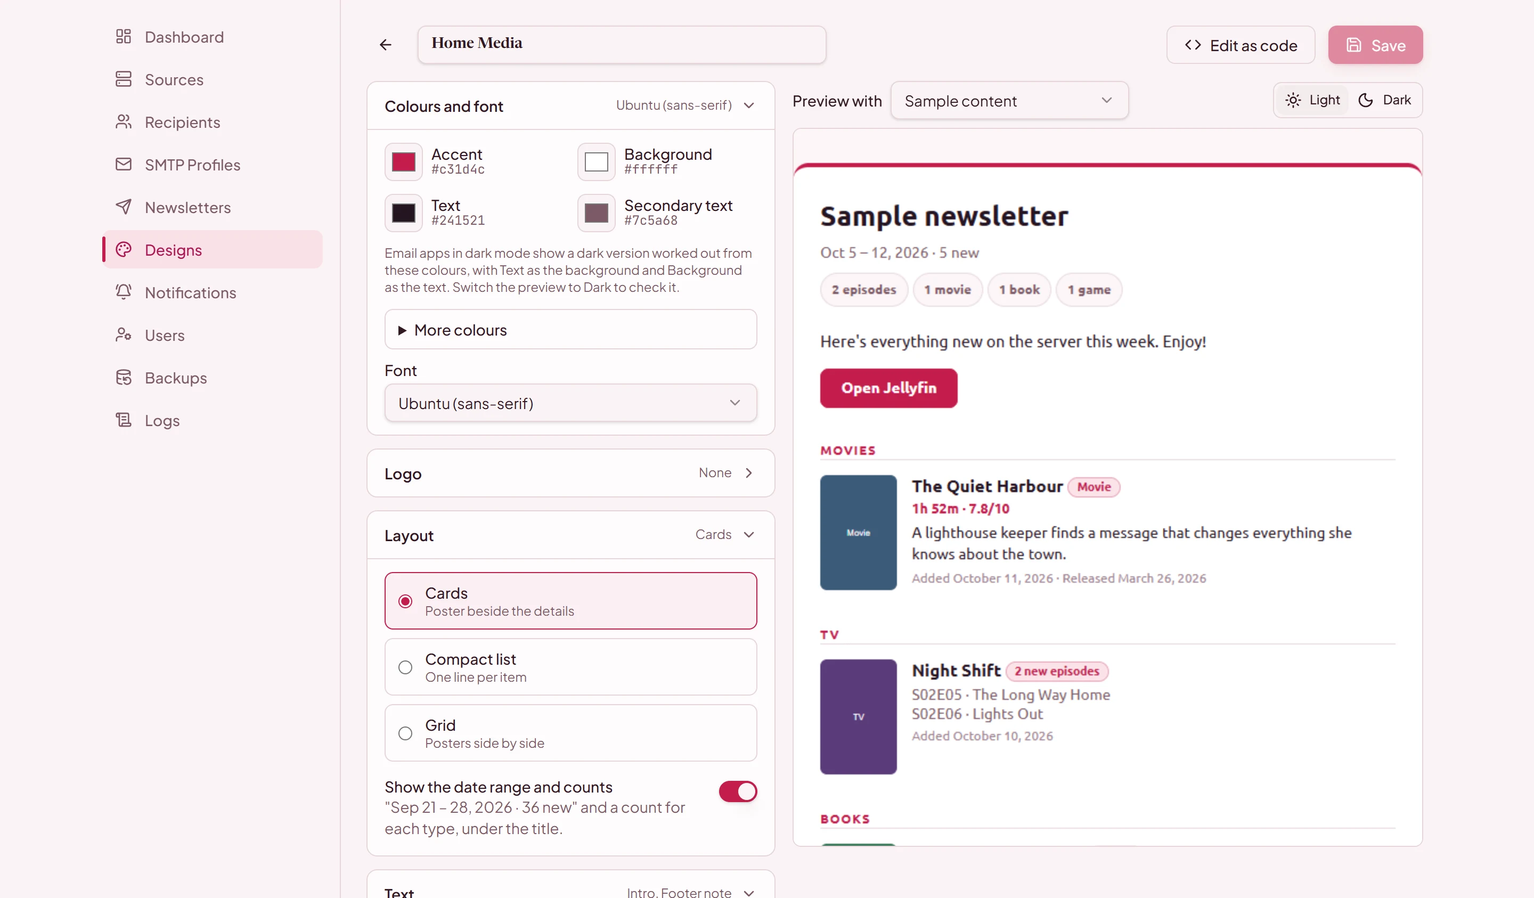This screenshot has height=898, width=1534.
Task: Switch preview to Light mode
Action: (1313, 100)
